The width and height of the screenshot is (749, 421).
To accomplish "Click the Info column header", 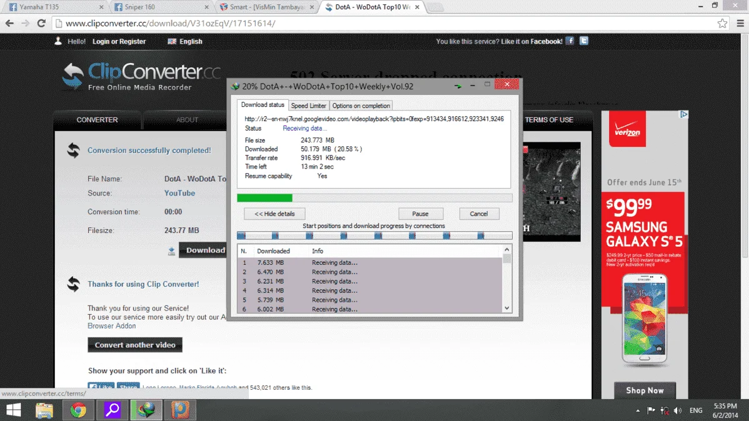I will point(317,251).
